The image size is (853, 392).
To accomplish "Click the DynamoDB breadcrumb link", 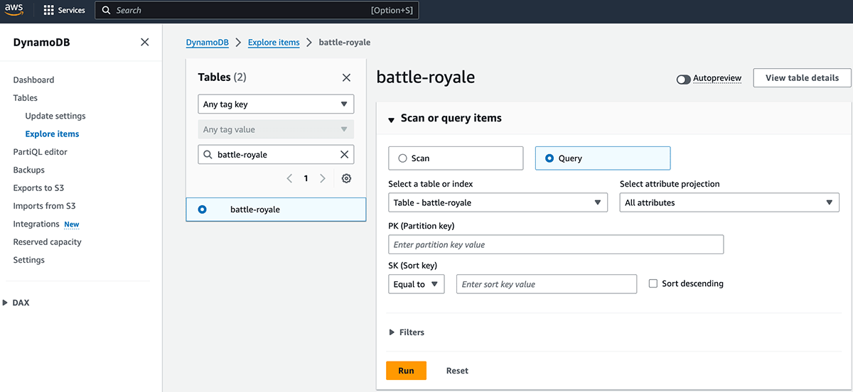I will 208,43.
